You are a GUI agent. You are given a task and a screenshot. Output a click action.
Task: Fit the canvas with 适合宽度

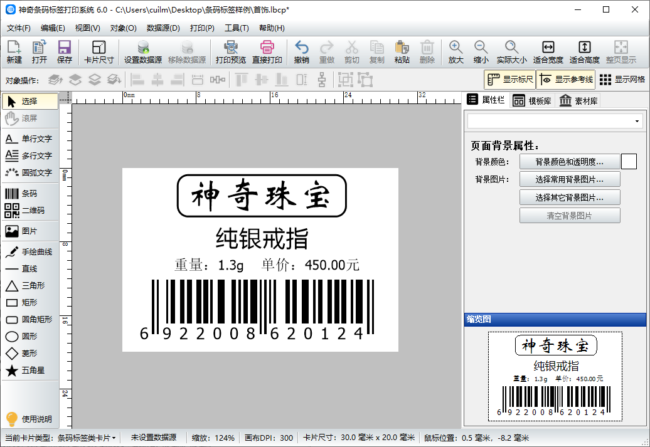click(x=548, y=52)
